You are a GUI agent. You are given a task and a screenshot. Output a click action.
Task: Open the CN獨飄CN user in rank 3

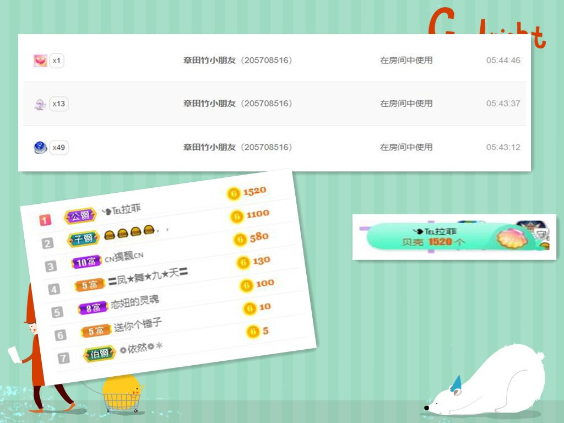point(124,257)
